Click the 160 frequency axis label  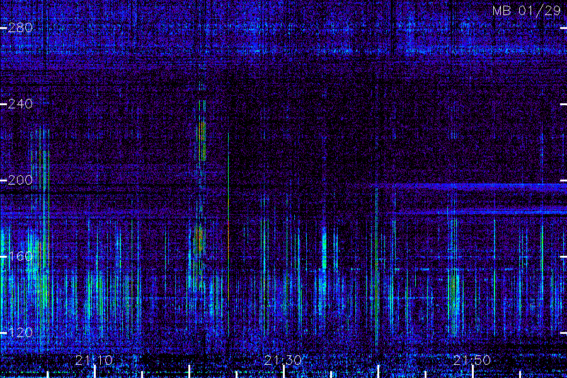point(20,256)
